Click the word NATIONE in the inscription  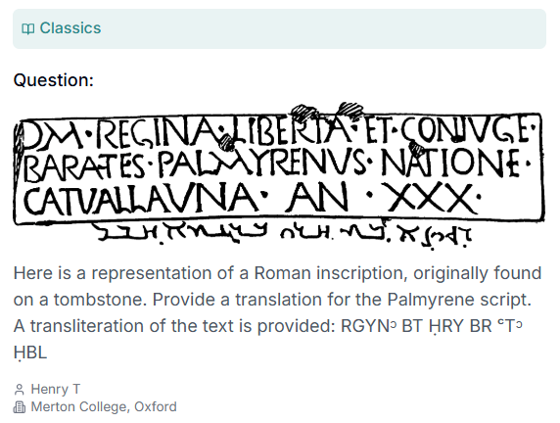coord(450,163)
